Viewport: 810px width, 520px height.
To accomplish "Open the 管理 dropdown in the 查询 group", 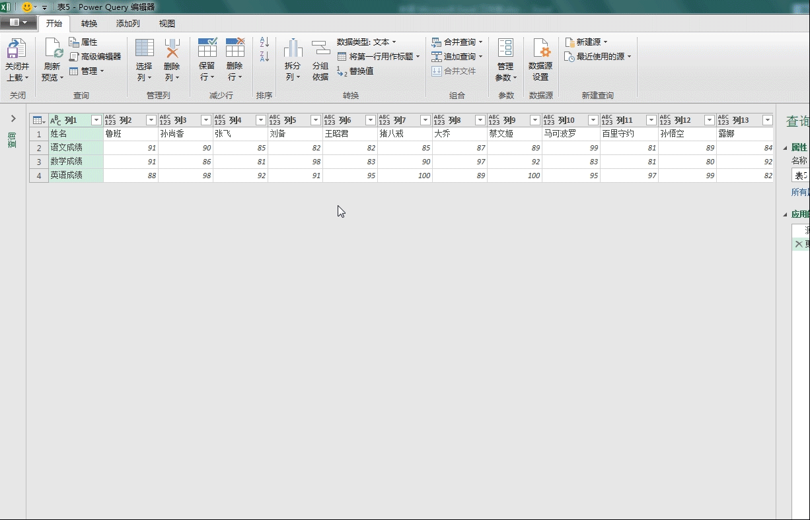I will pyautogui.click(x=87, y=71).
